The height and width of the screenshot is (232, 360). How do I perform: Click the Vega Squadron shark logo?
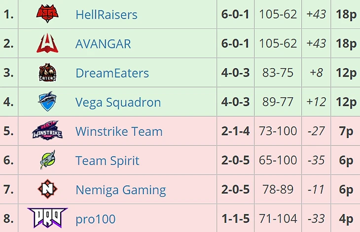tap(47, 102)
